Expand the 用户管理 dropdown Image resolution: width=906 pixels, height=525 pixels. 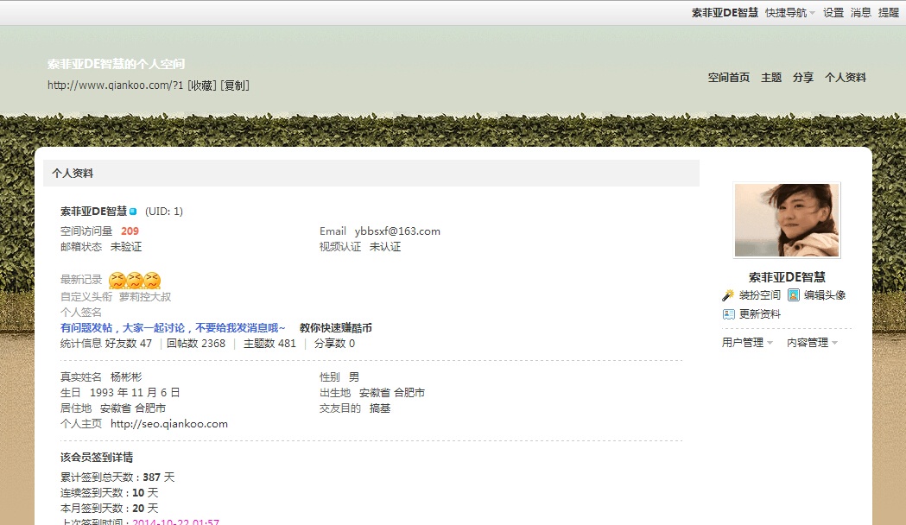tap(747, 343)
